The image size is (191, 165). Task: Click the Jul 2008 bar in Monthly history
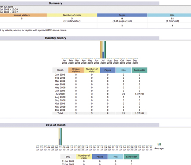pyautogui.click(x=103, y=50)
